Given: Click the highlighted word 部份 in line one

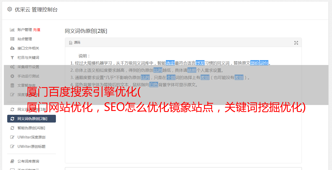Looking at the screenshot, I should click(254, 63).
